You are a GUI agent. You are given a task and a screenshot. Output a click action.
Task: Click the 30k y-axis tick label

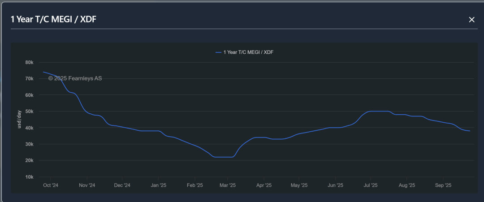pyautogui.click(x=29, y=144)
